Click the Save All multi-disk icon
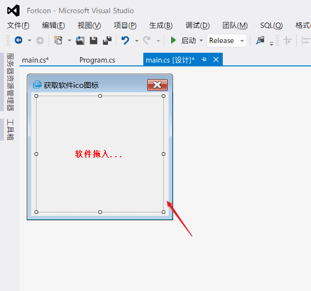Screen dimensions: 311x291 point(107,41)
